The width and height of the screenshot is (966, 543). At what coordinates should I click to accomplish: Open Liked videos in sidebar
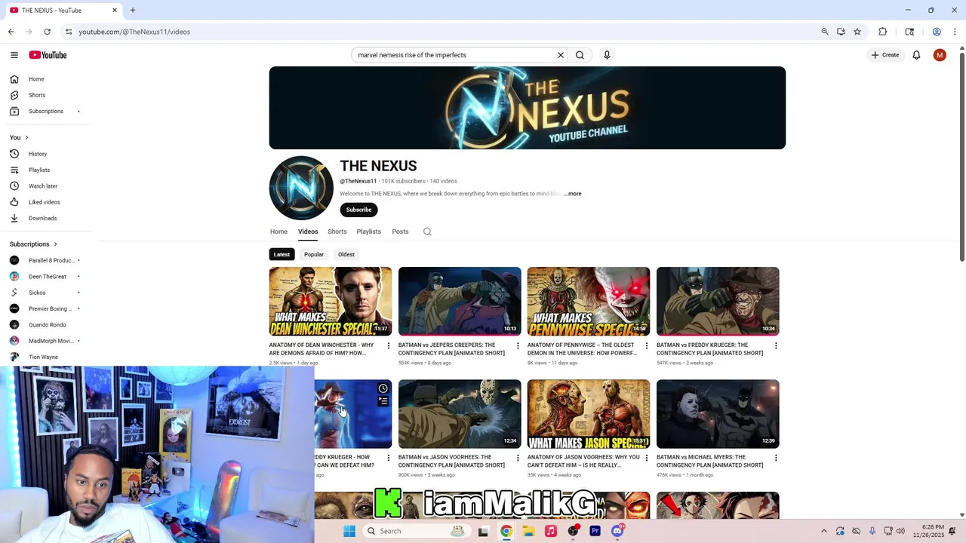(45, 202)
